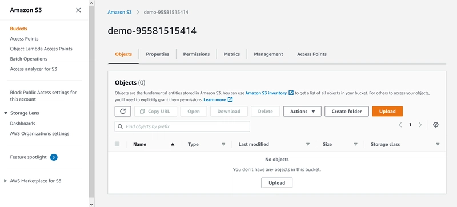Viewport: 457px width, 207px height.
Task: Go to the previous page arrow
Action: click(x=400, y=125)
